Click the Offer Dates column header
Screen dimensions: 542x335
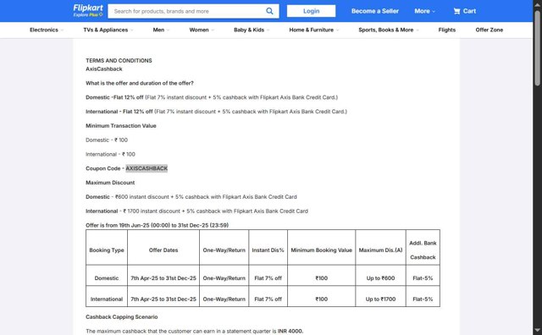coord(163,250)
